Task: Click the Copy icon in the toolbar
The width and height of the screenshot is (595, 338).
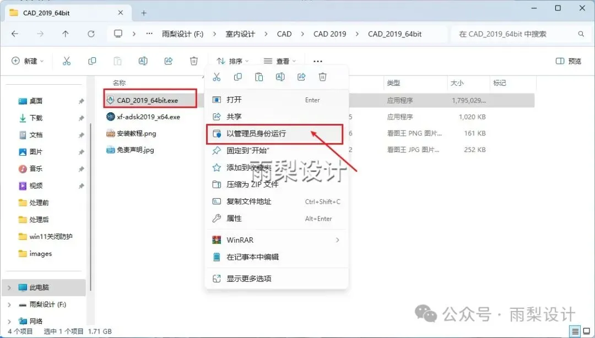Action: tap(92, 61)
